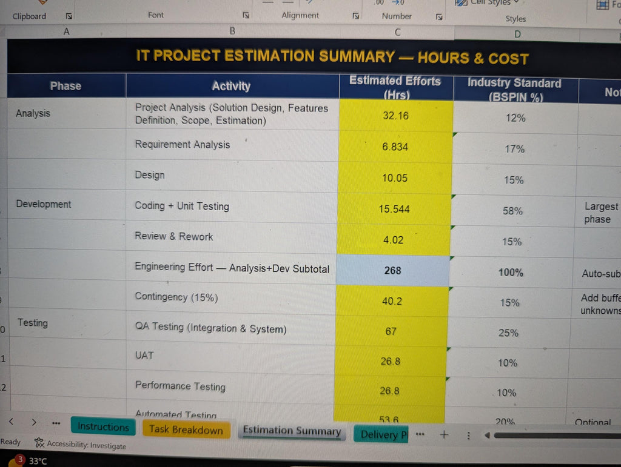Click the 268 subtotal cell
The image size is (621, 467).
392,271
